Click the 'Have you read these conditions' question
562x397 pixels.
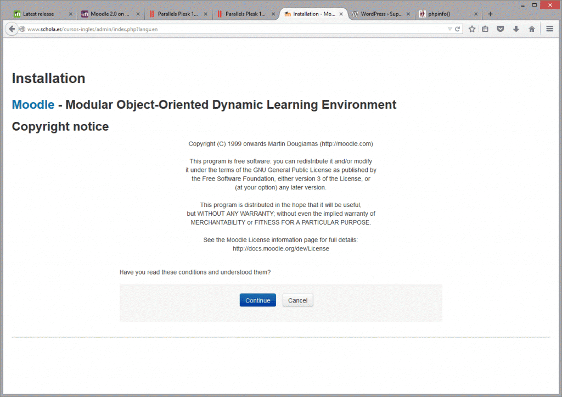point(195,272)
